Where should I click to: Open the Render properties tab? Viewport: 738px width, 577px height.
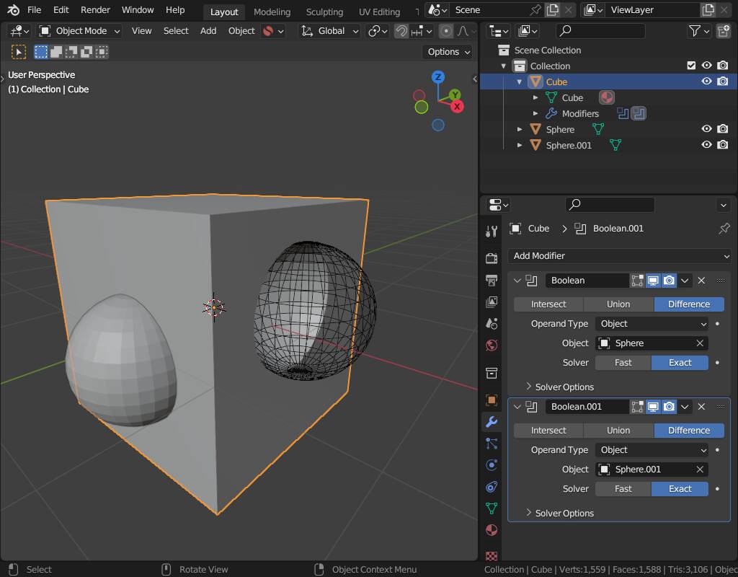[492, 258]
